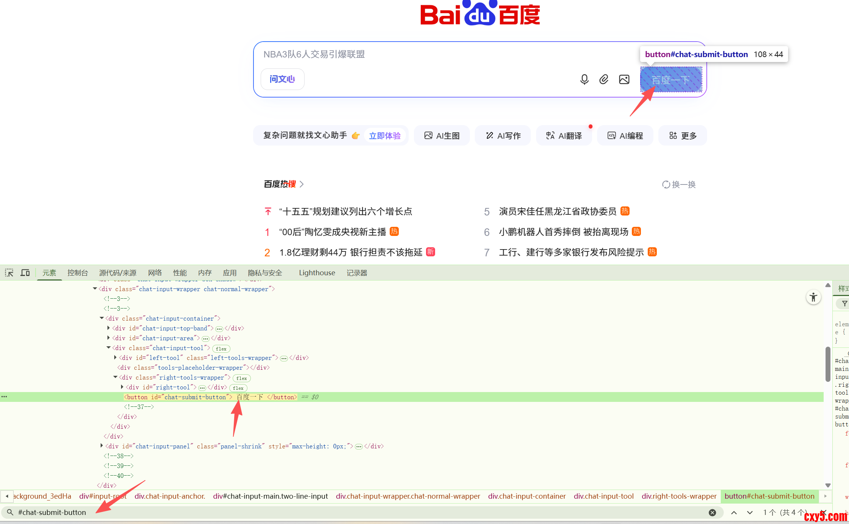The image size is (849, 524).
Task: Toggle flex badge on right-tools-wrapper div
Action: 242,378
